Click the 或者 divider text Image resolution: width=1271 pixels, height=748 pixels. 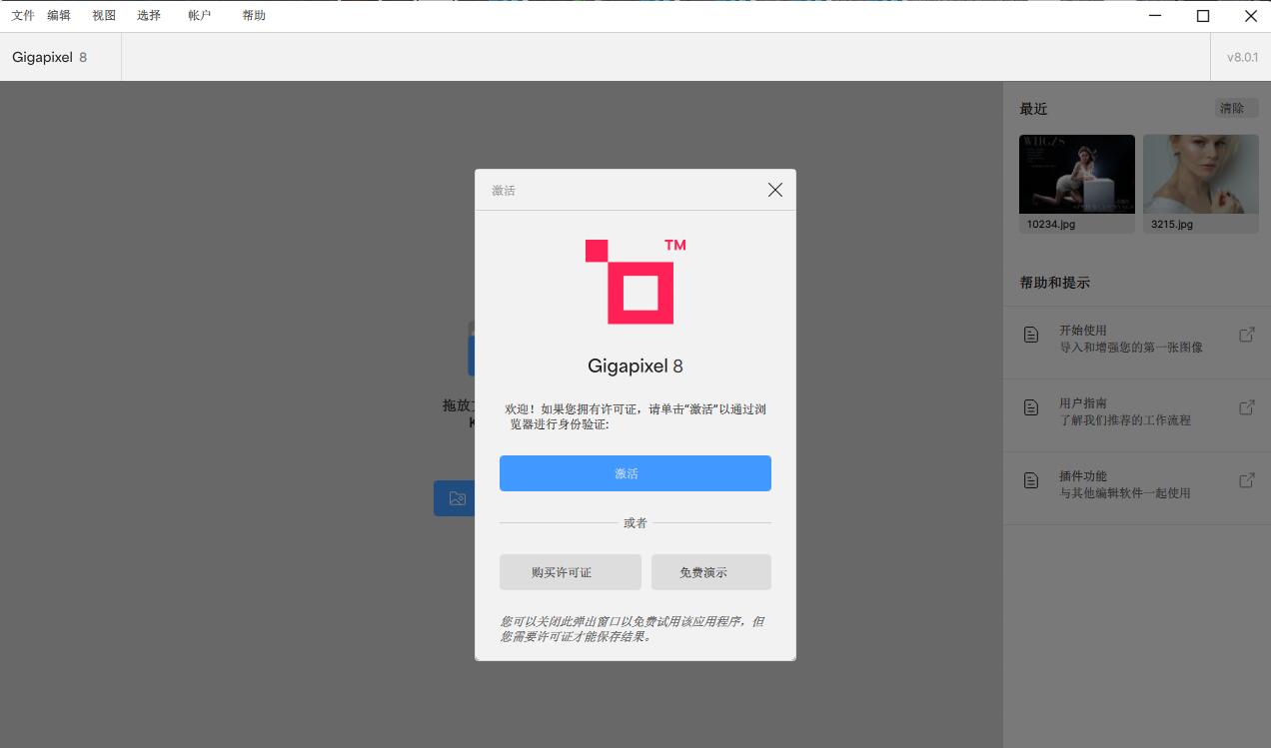(x=635, y=522)
